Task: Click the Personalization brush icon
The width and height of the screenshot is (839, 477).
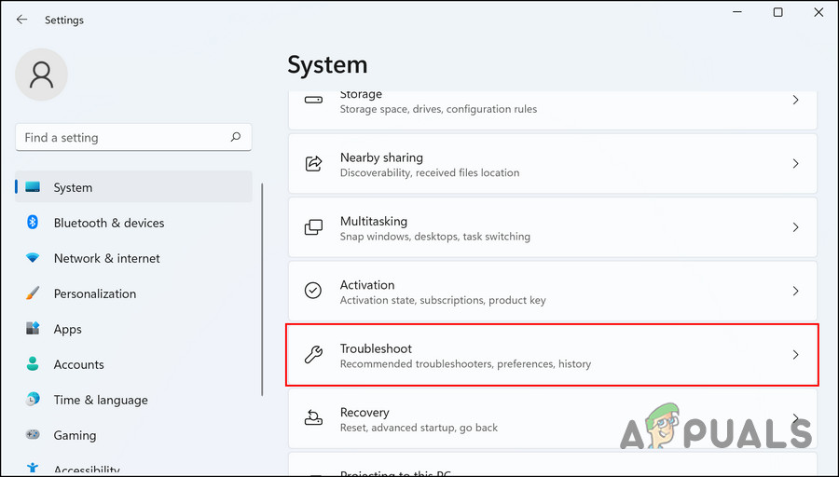Action: pyautogui.click(x=33, y=293)
